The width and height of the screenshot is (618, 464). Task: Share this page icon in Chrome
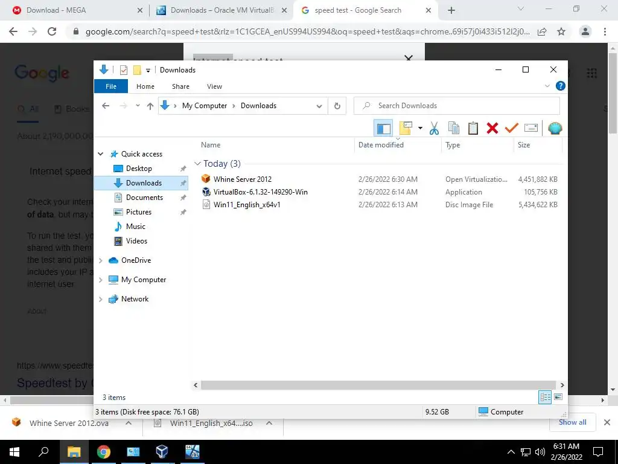543,31
